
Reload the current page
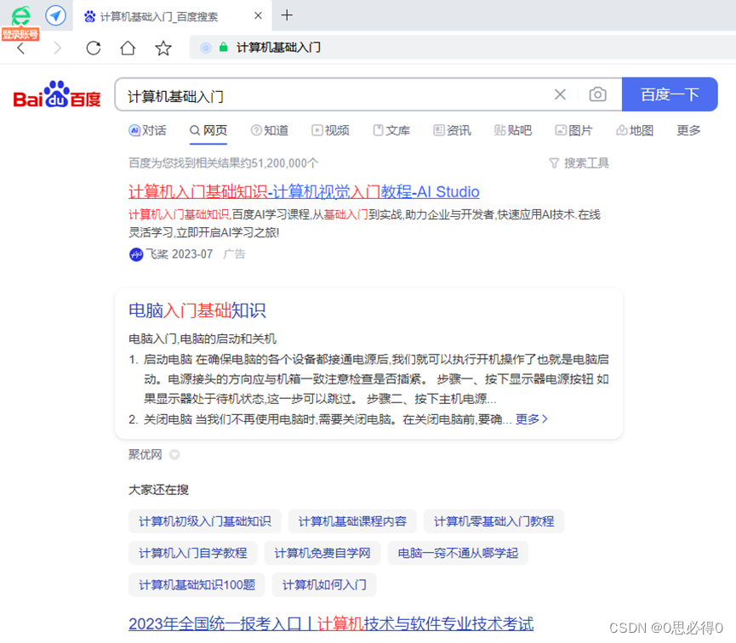click(94, 48)
